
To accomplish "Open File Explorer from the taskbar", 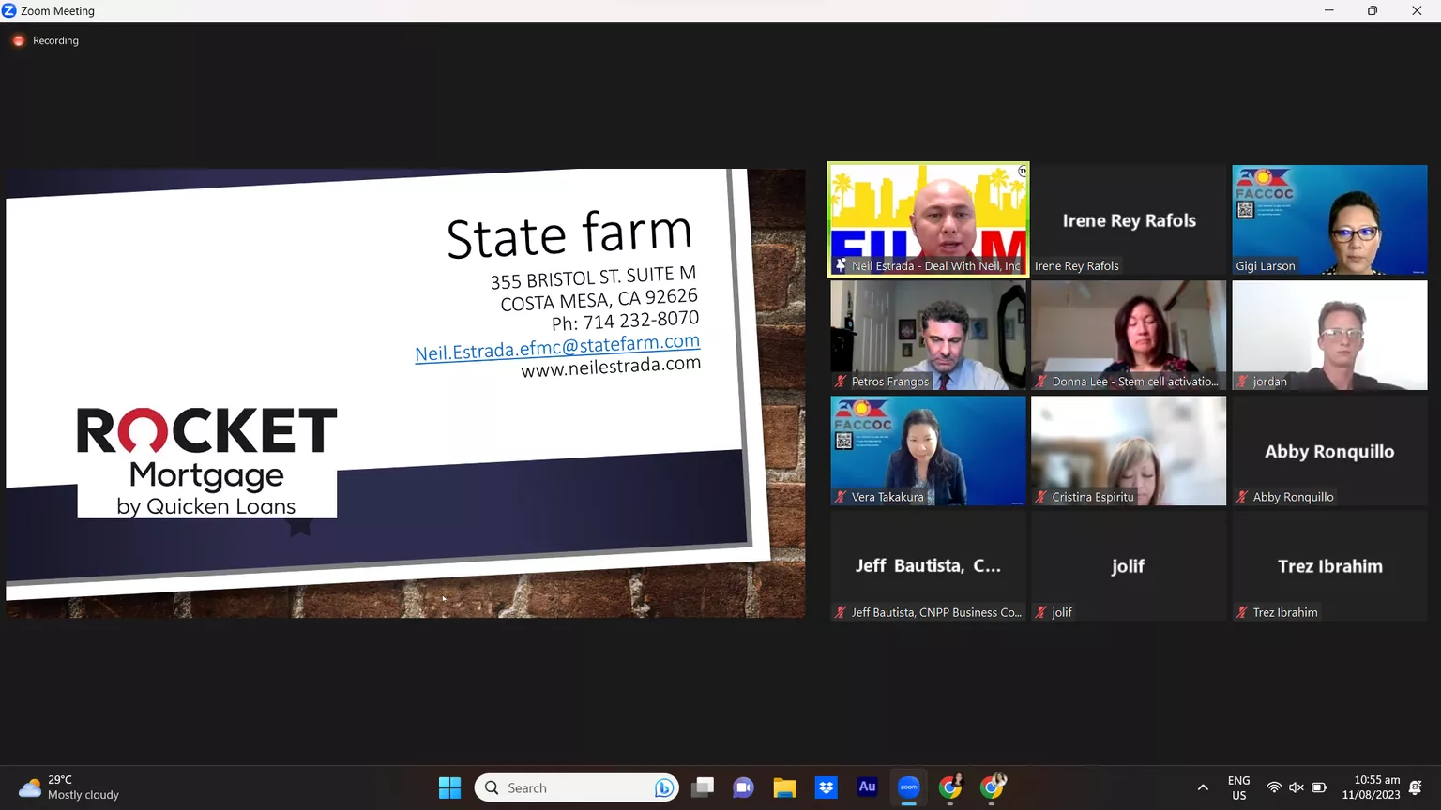I will 785,787.
